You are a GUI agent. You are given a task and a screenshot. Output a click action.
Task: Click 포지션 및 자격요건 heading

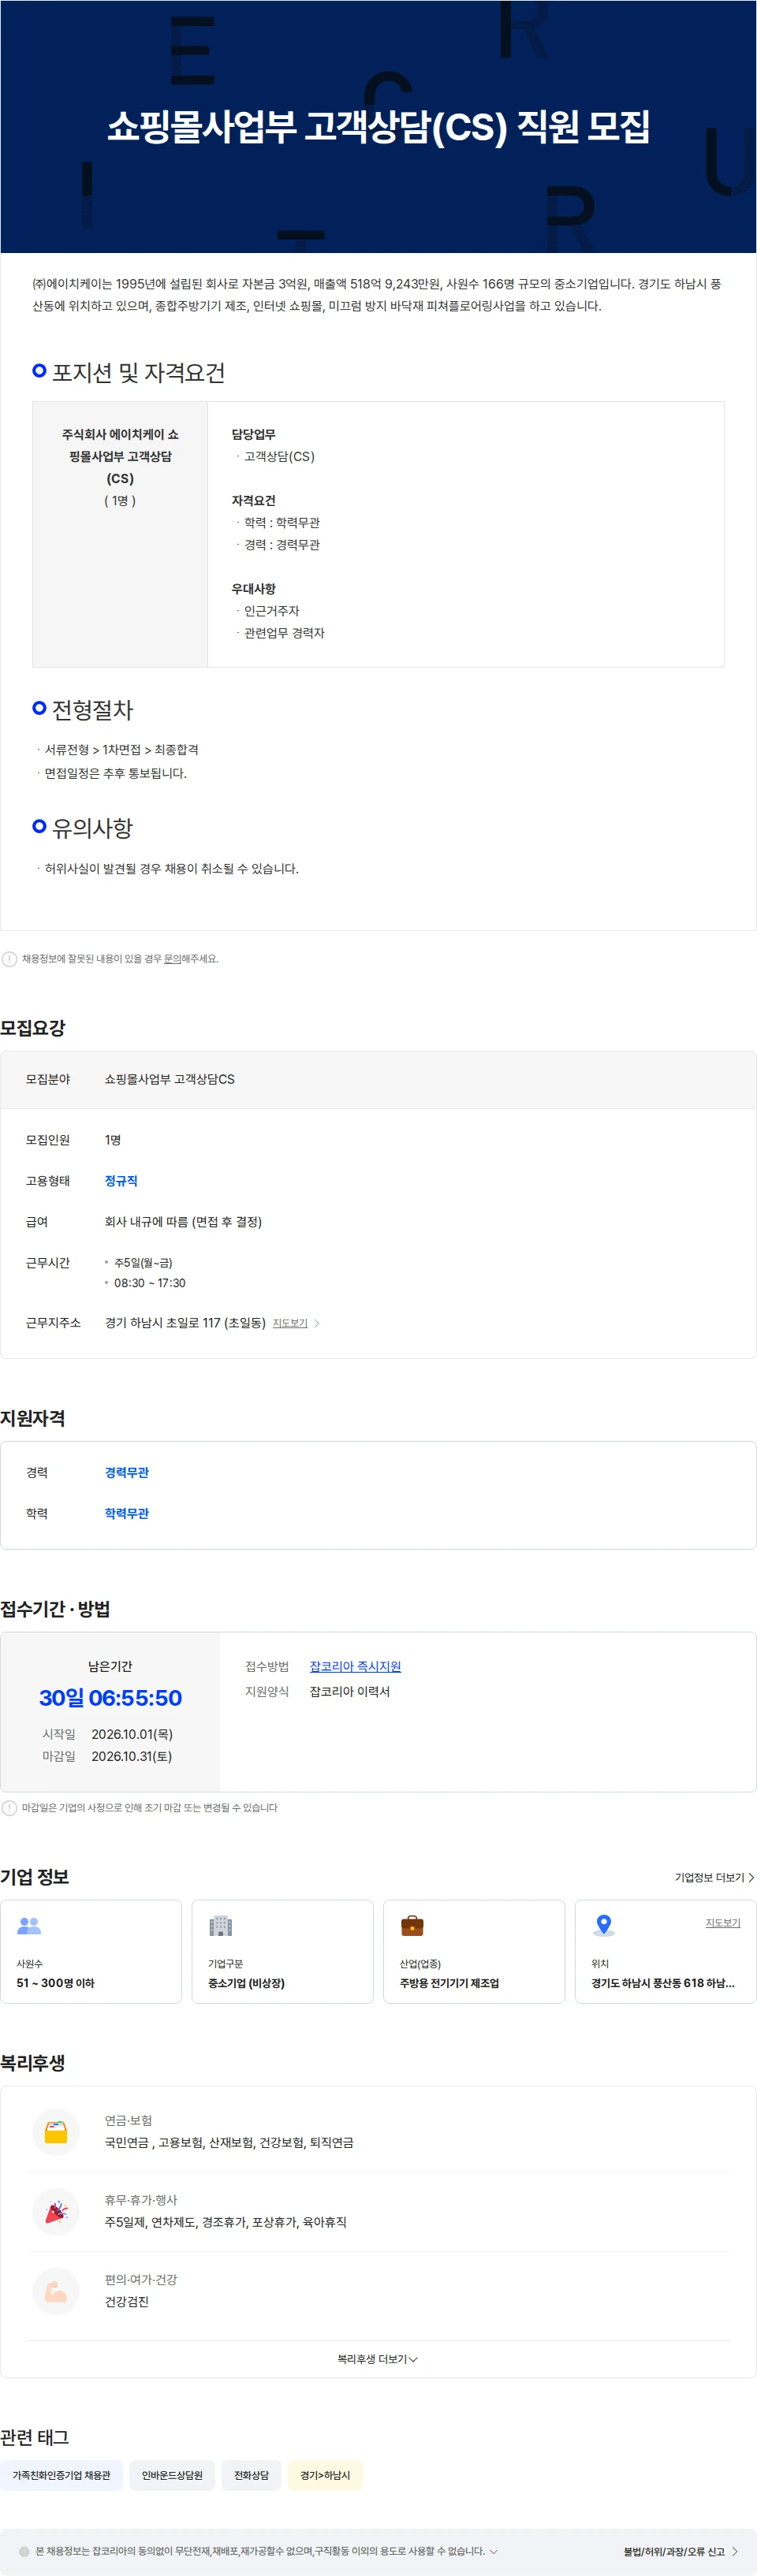pyautogui.click(x=138, y=372)
